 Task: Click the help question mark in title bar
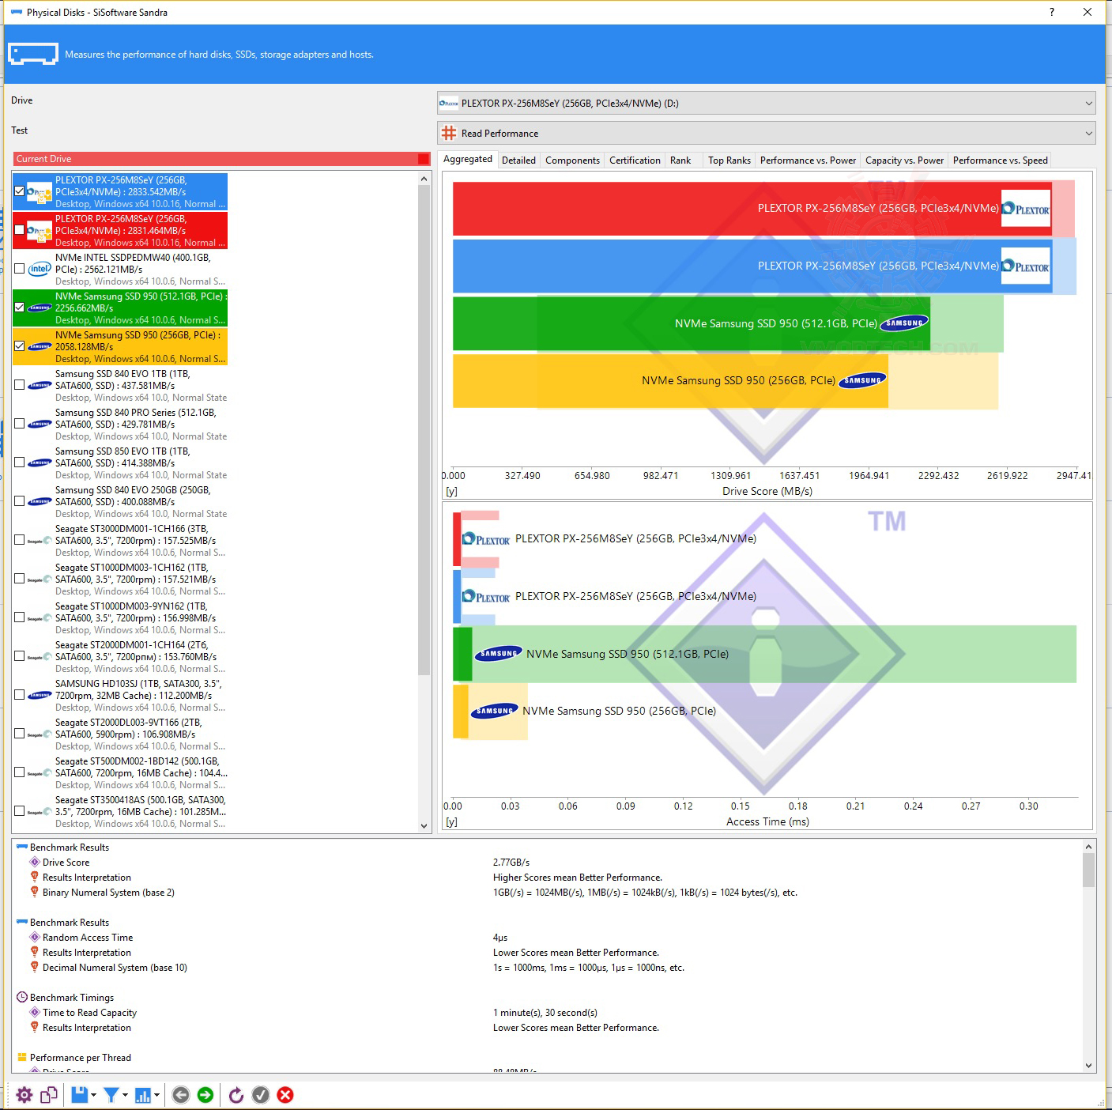(1051, 12)
